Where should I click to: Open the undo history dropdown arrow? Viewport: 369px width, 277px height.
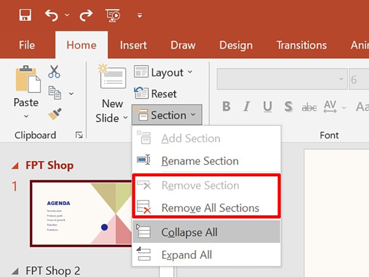[x=67, y=15]
